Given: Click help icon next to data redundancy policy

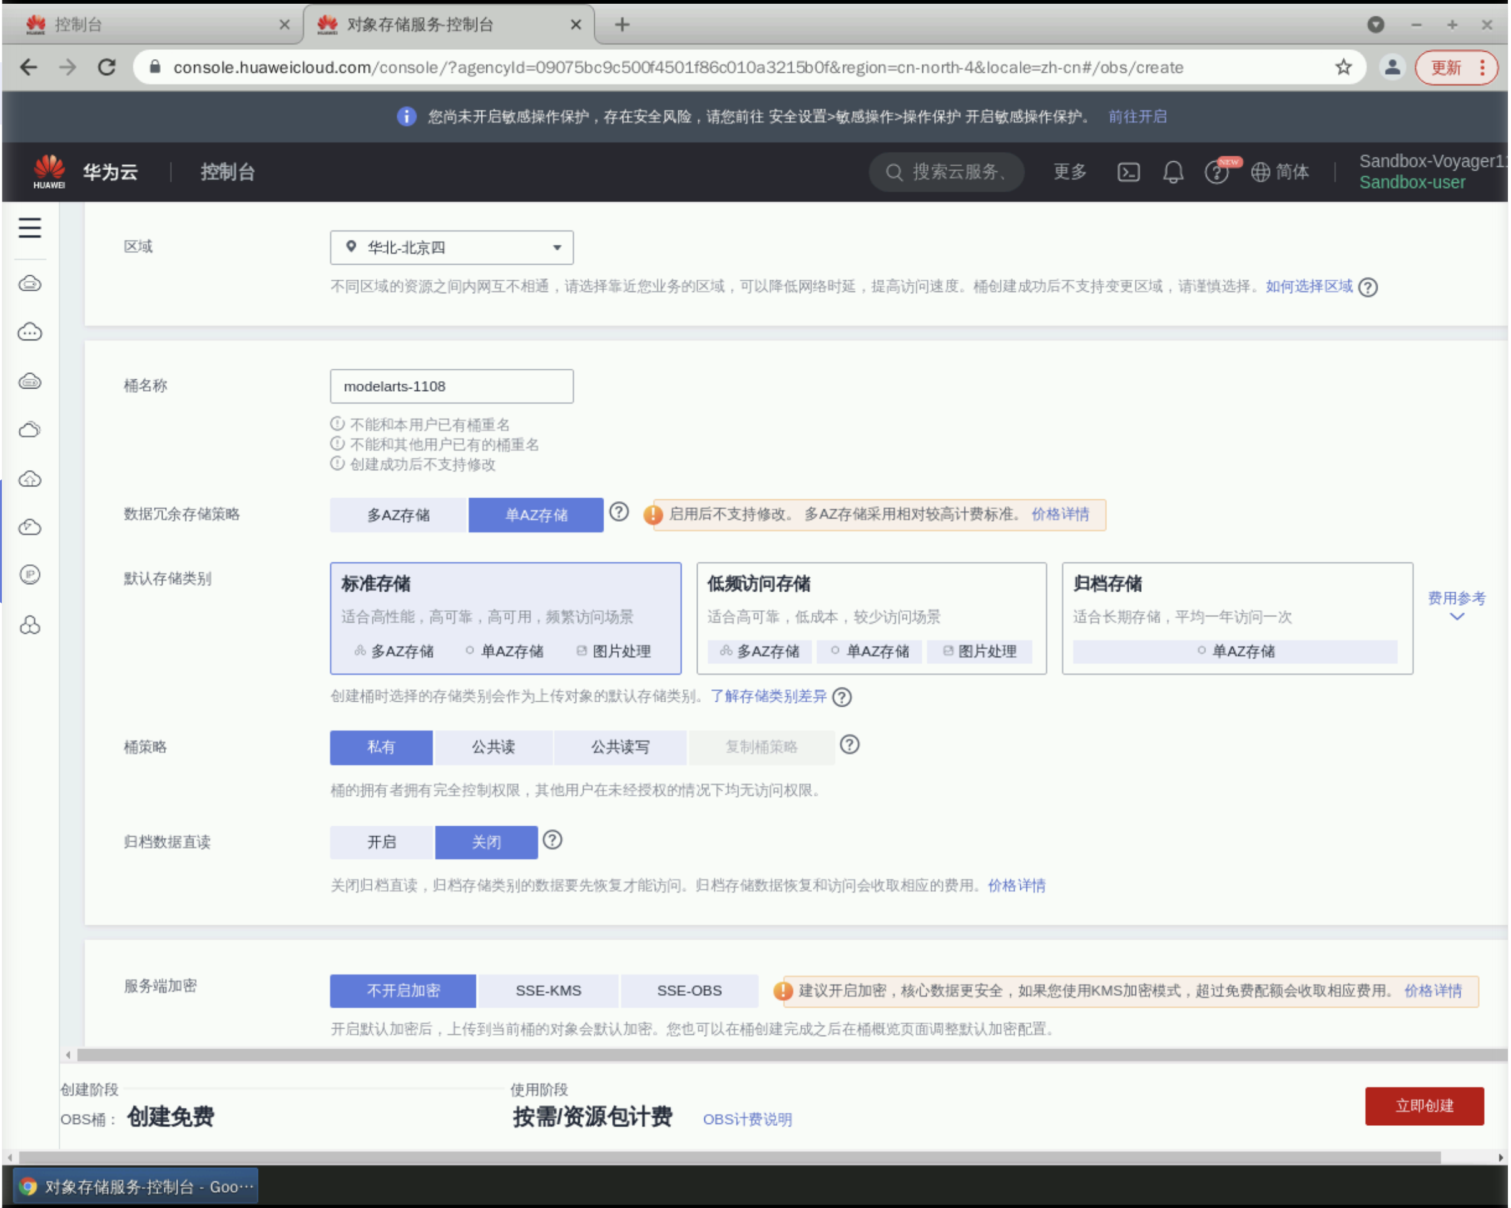Looking at the screenshot, I should (x=619, y=512).
